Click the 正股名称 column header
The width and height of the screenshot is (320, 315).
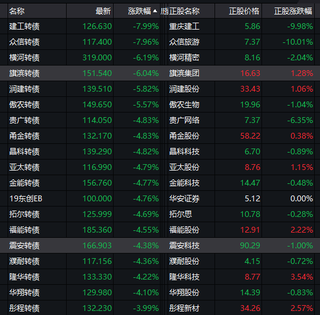(x=184, y=11)
